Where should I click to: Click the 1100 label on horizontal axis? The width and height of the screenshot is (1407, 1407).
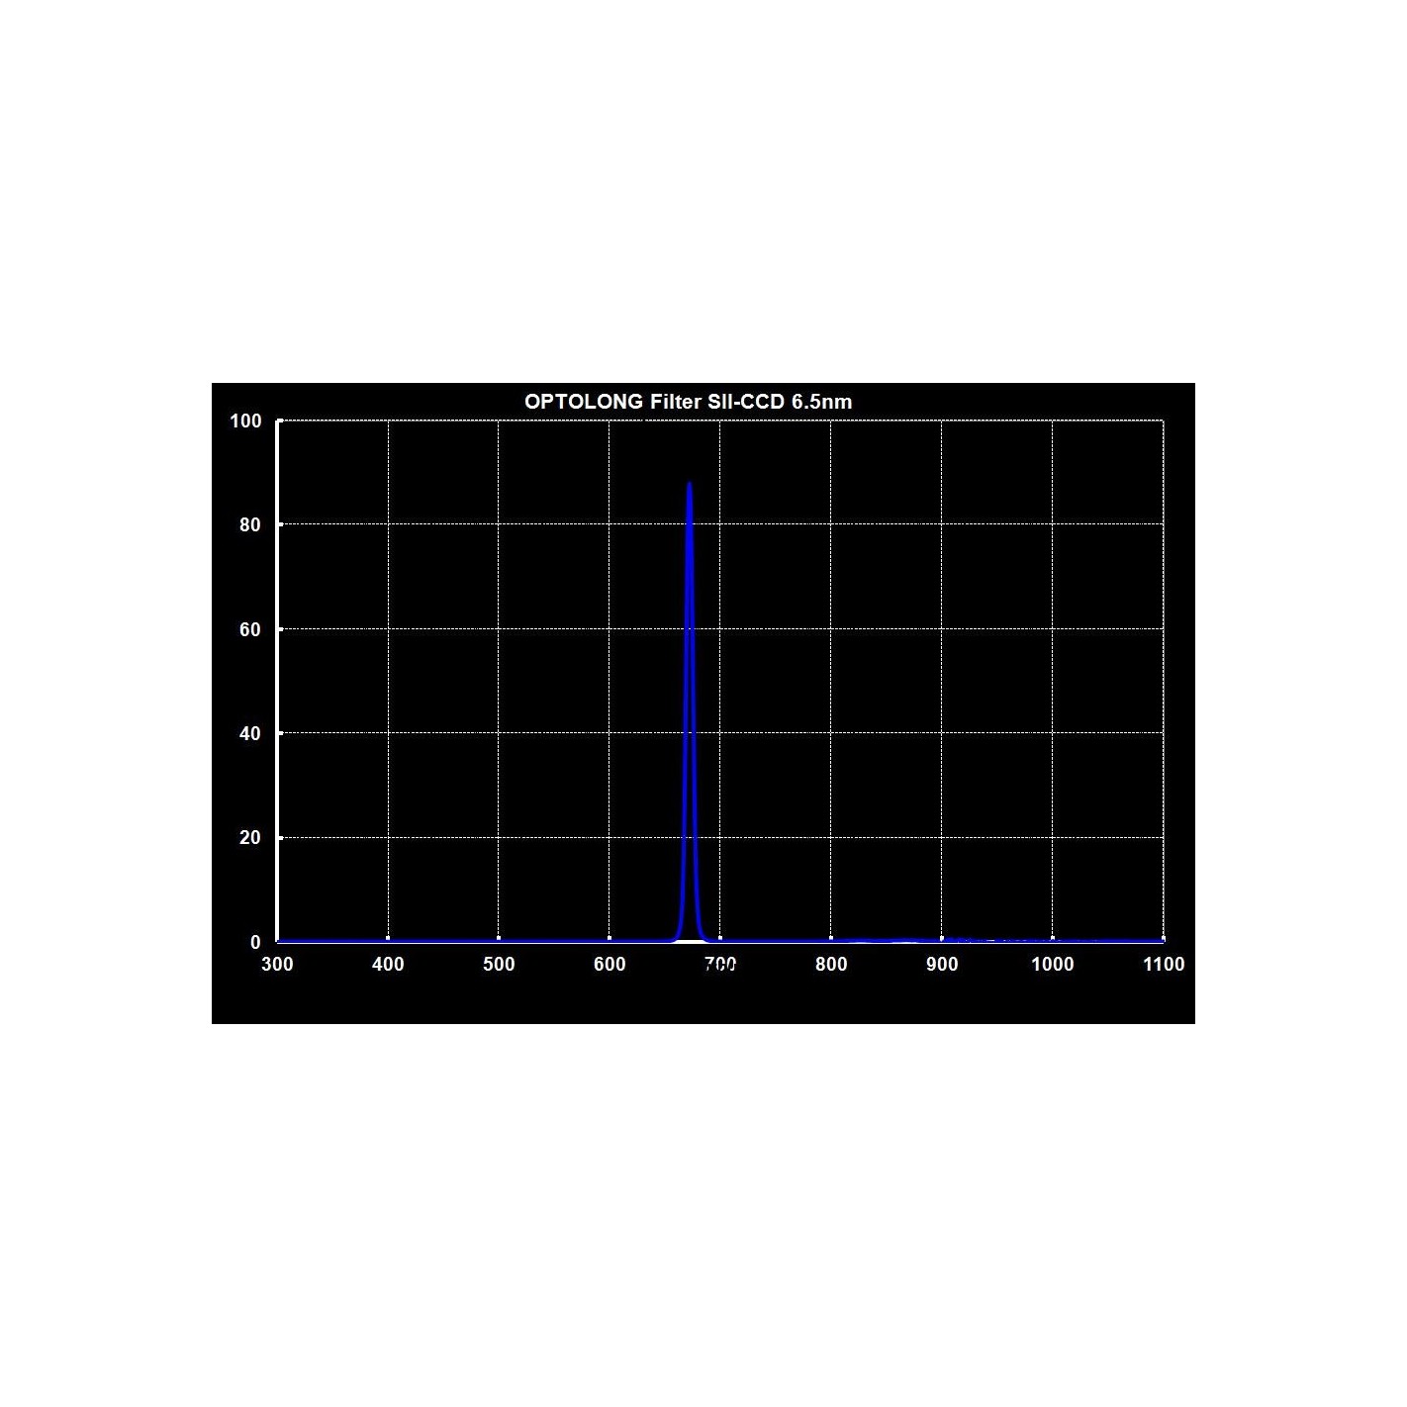point(1164,965)
